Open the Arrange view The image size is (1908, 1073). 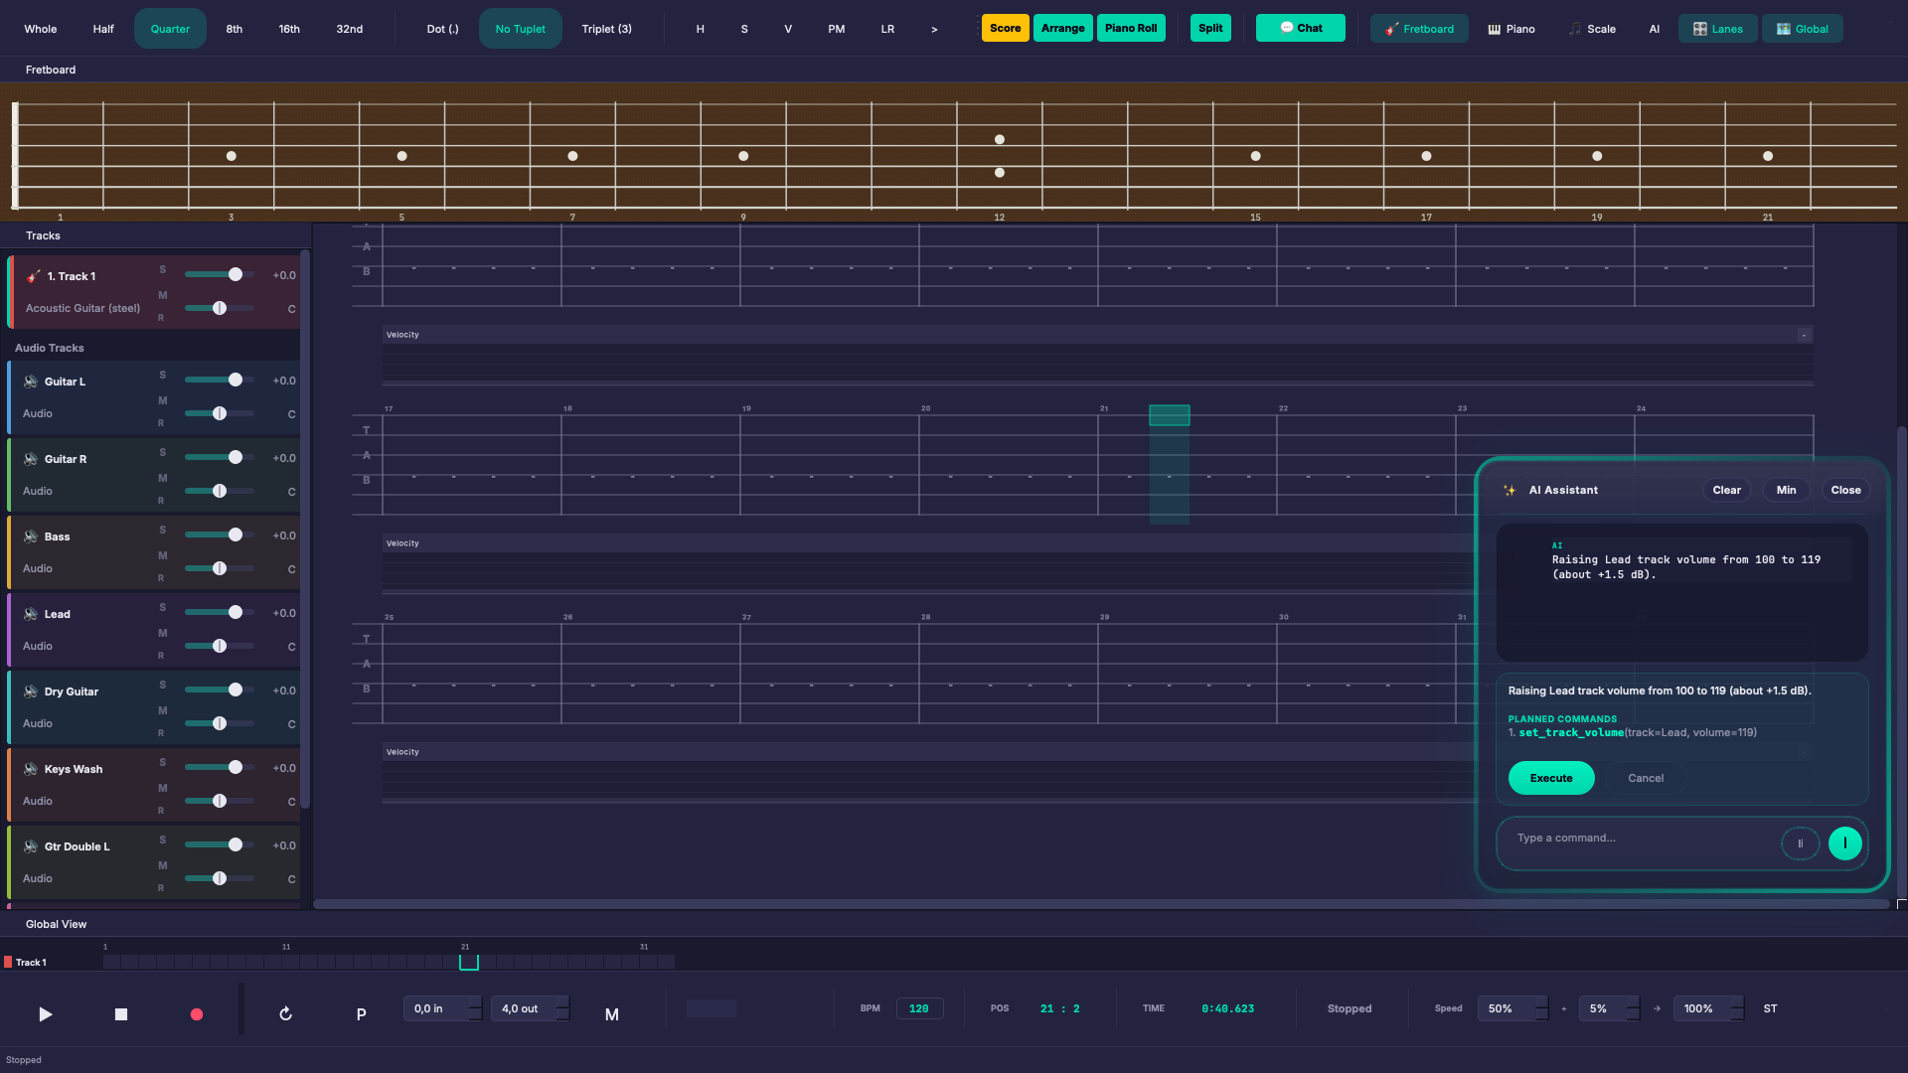click(x=1062, y=28)
